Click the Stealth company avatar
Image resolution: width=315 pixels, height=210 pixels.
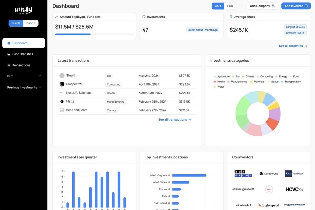click(x=62, y=76)
